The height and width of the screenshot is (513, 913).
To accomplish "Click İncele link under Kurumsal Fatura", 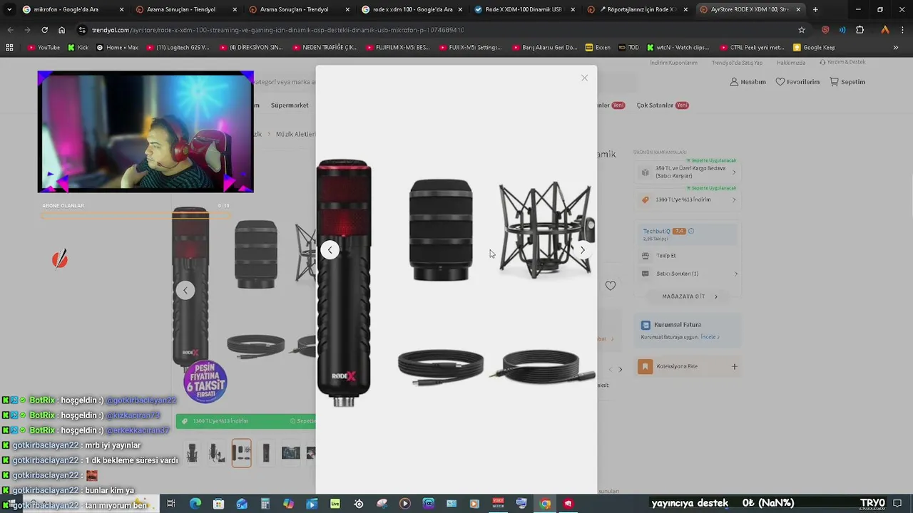I will click(x=709, y=337).
